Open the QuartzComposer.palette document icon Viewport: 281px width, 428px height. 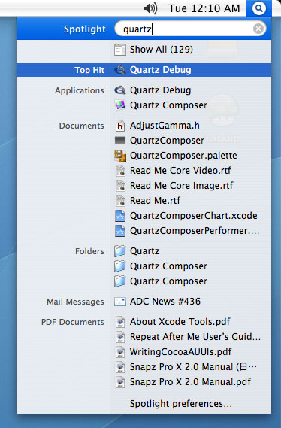(120, 156)
